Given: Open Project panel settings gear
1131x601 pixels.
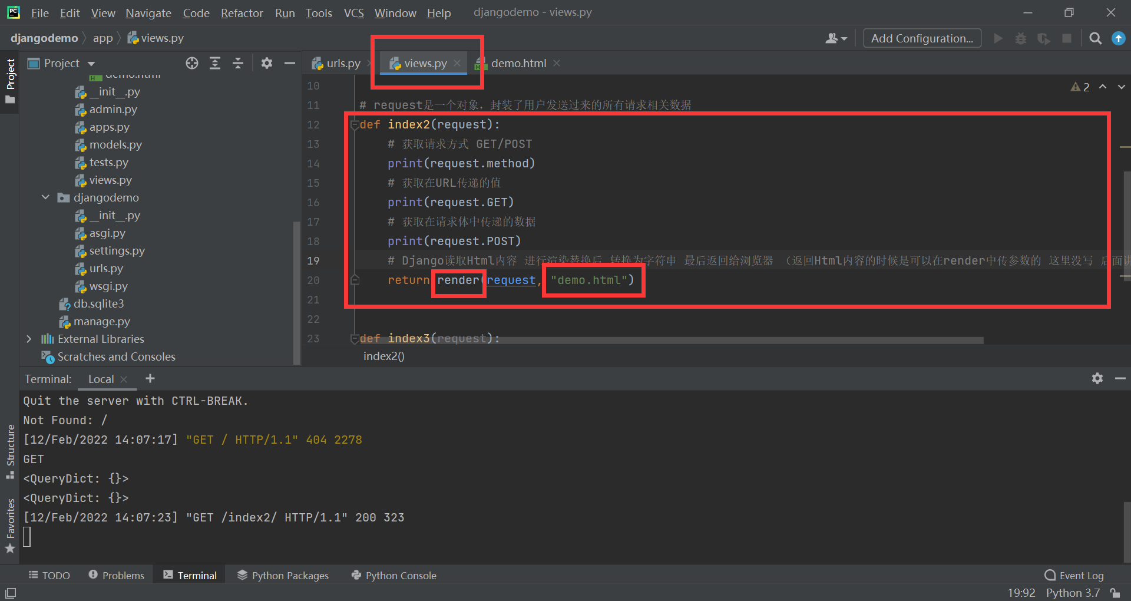Looking at the screenshot, I should pyautogui.click(x=267, y=63).
